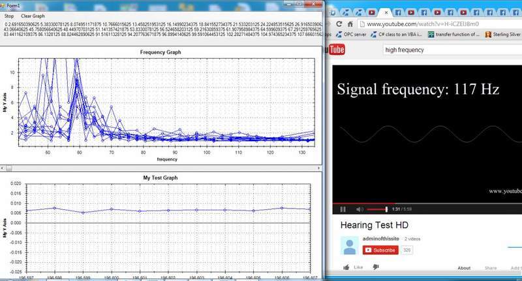Click the Frequency Graph chart title

click(161, 52)
